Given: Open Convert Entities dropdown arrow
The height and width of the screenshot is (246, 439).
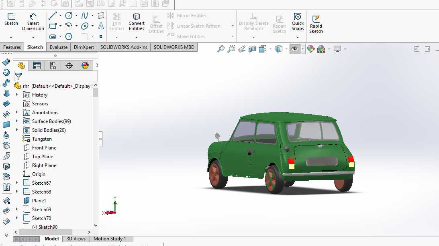Looking at the screenshot, I should point(136,37).
